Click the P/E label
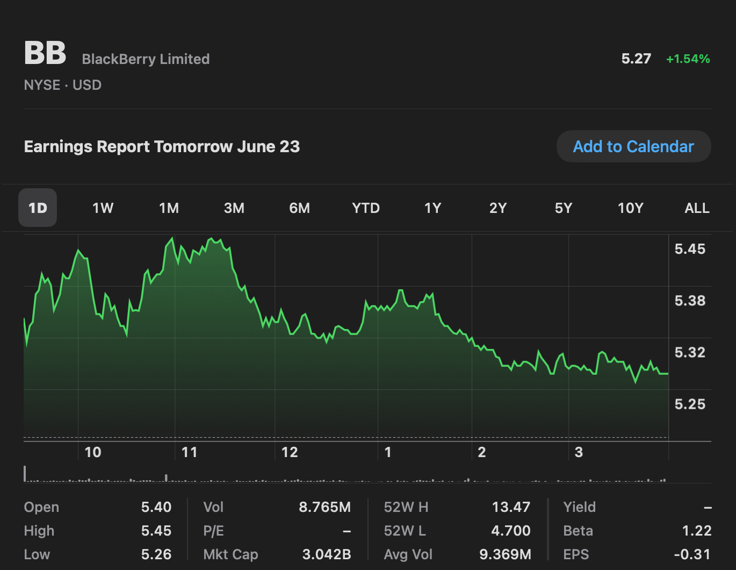 click(x=213, y=531)
